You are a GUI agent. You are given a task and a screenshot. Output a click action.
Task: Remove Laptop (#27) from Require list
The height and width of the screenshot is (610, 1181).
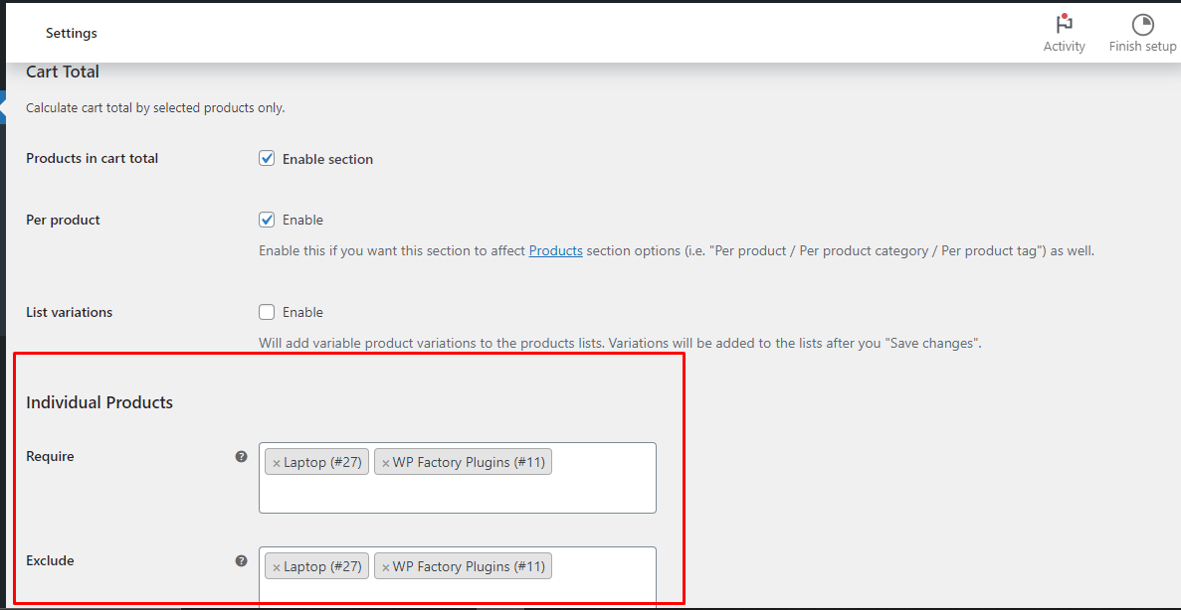277,463
